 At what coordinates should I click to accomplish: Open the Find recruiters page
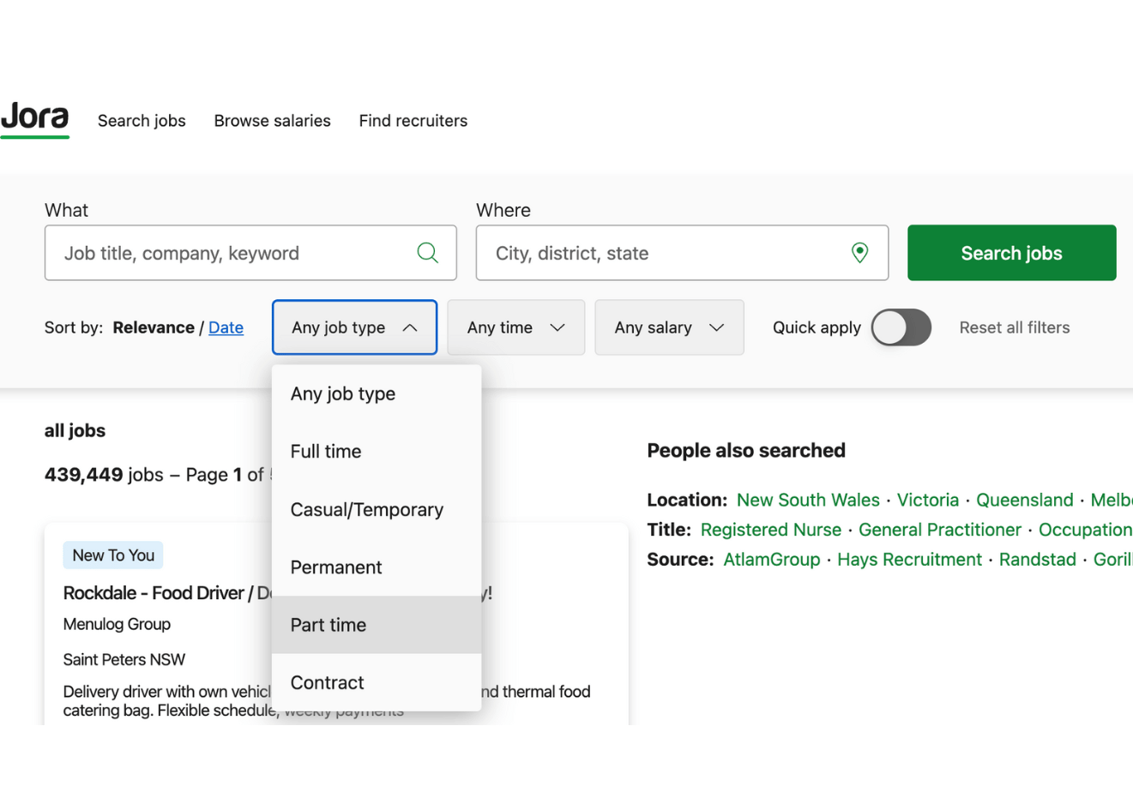pyautogui.click(x=413, y=120)
